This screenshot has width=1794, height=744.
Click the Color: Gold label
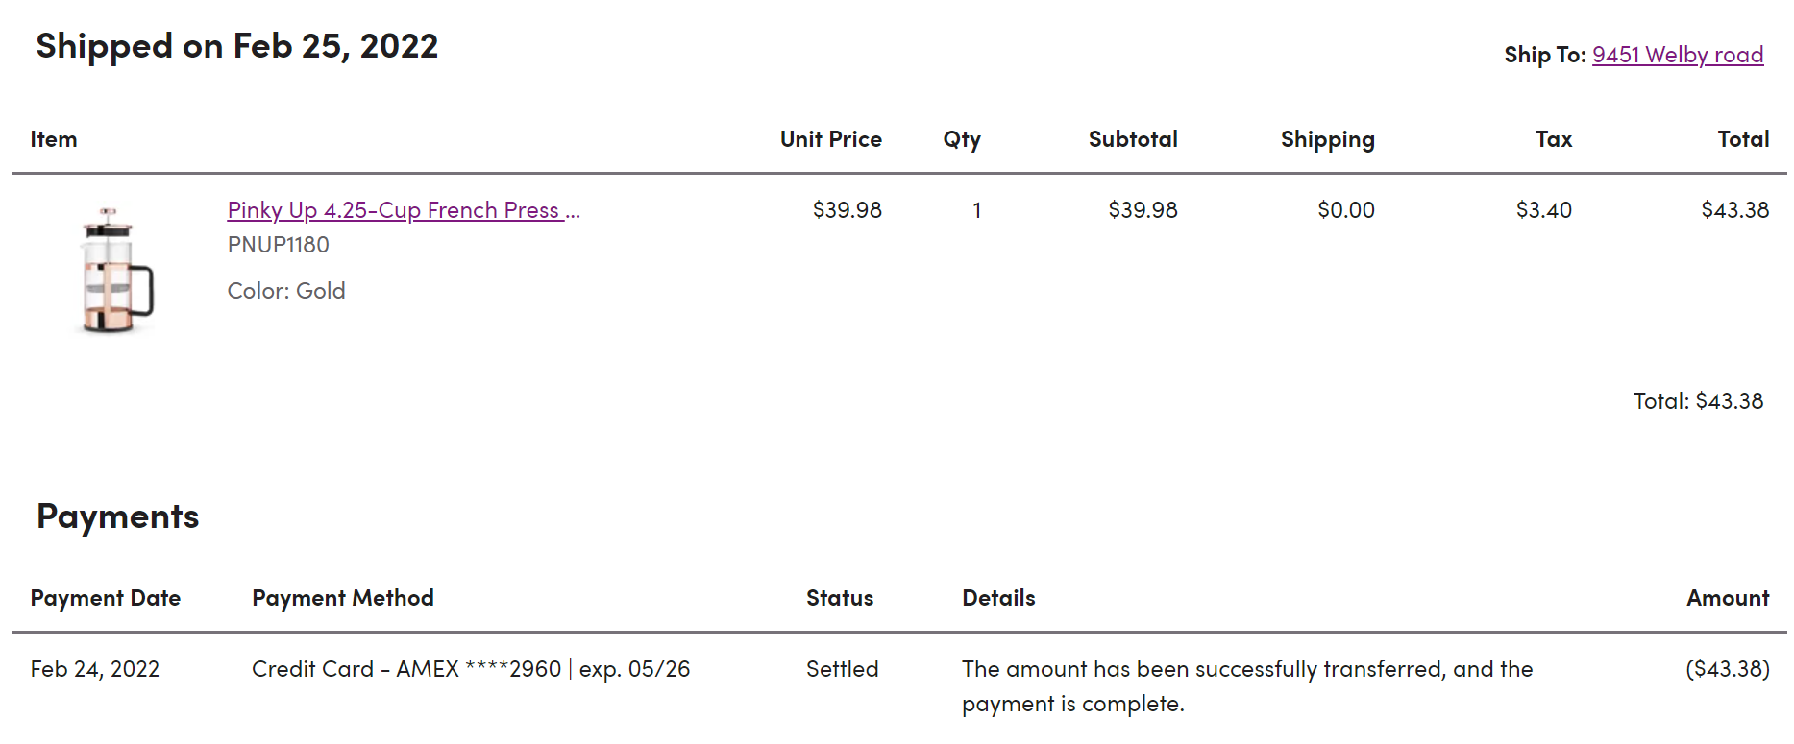click(285, 291)
